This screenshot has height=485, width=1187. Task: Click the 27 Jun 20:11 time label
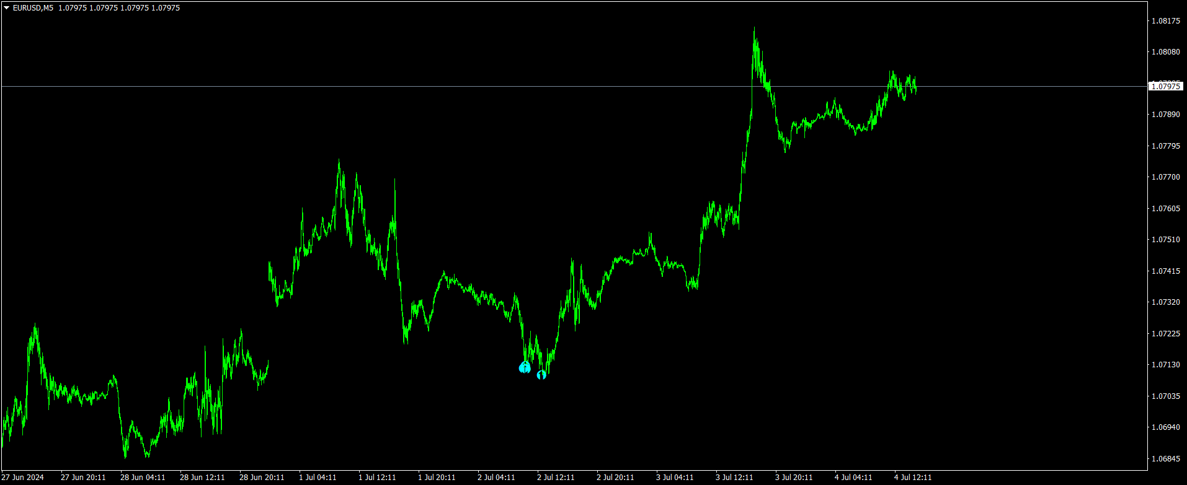tap(83, 478)
